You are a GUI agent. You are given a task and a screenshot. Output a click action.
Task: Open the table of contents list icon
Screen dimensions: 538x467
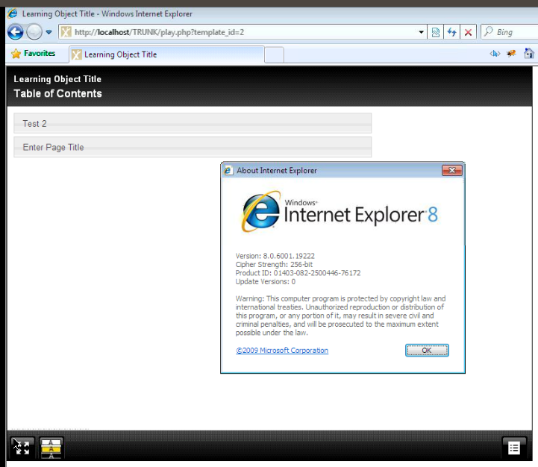[x=513, y=448]
